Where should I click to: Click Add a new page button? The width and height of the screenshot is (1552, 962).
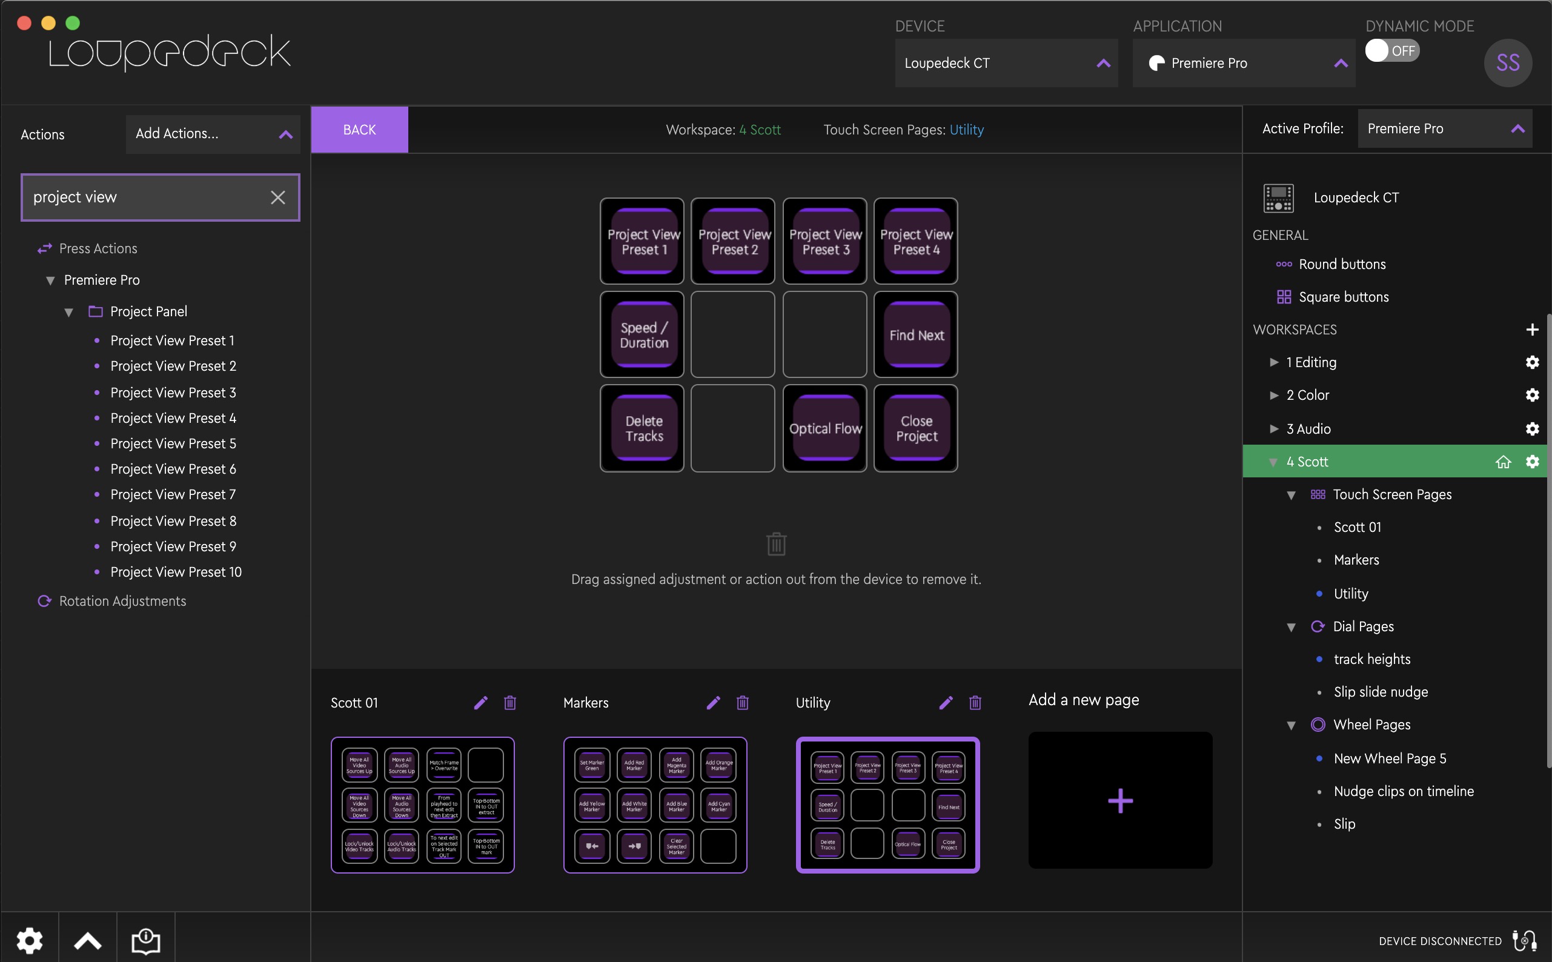[1119, 799]
